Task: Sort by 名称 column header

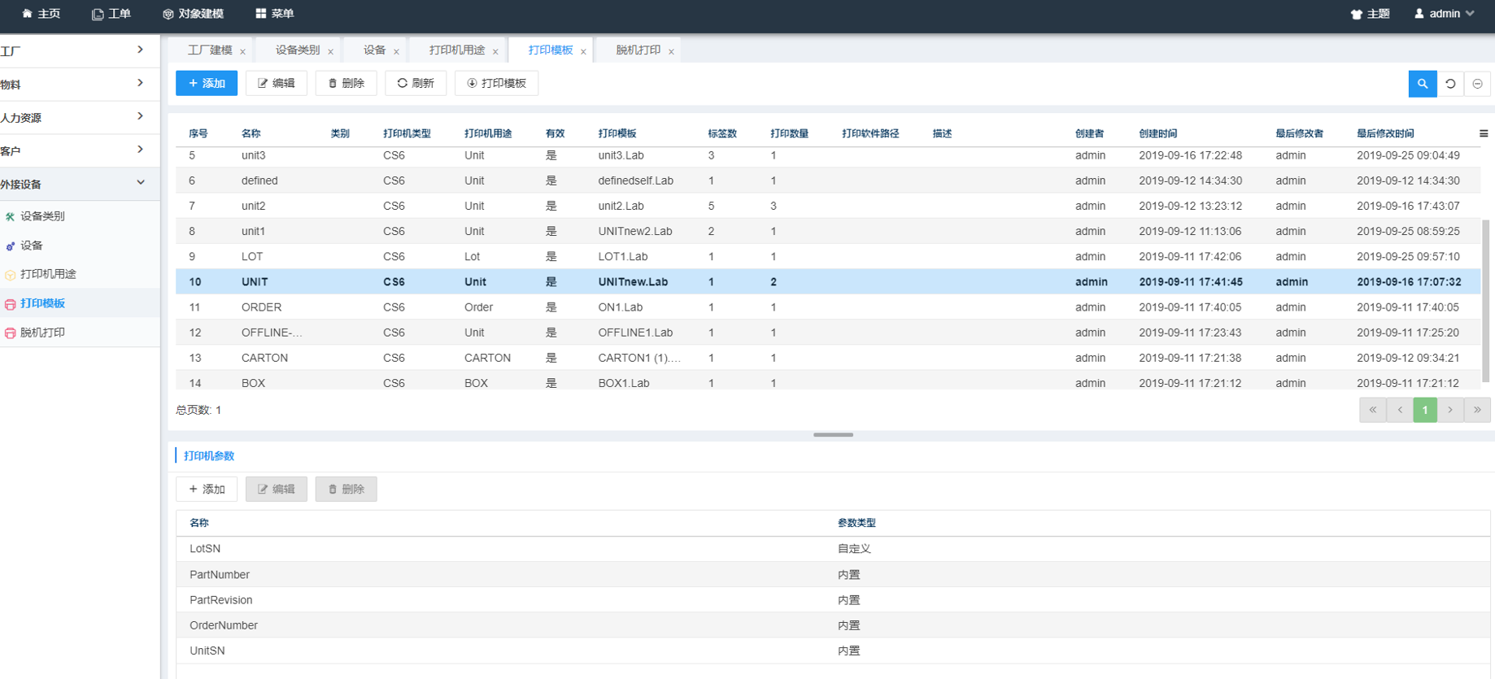Action: [x=251, y=133]
